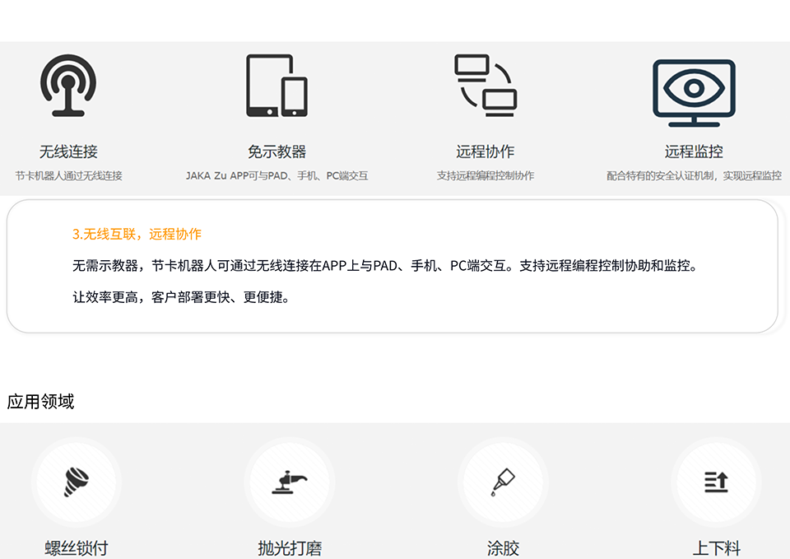Click the remote monitoring eye monitor icon
This screenshot has height=559, width=790.
(694, 92)
